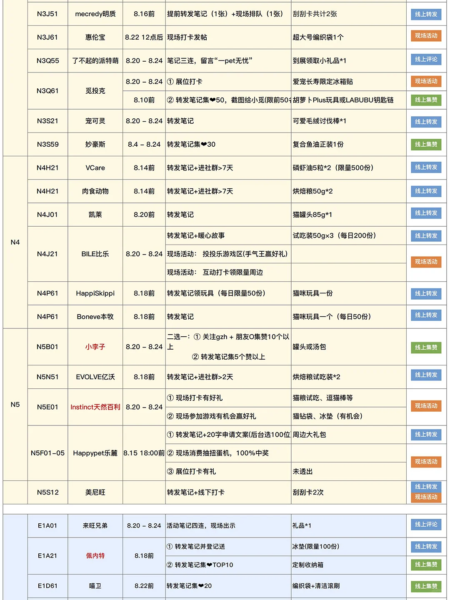The image size is (450, 600).
Task: Click the 8.20前 date cell
Action: pyautogui.click(x=144, y=215)
